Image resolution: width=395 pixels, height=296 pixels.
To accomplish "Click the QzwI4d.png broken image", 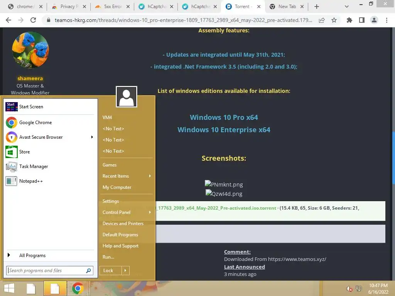I will pos(224,193).
